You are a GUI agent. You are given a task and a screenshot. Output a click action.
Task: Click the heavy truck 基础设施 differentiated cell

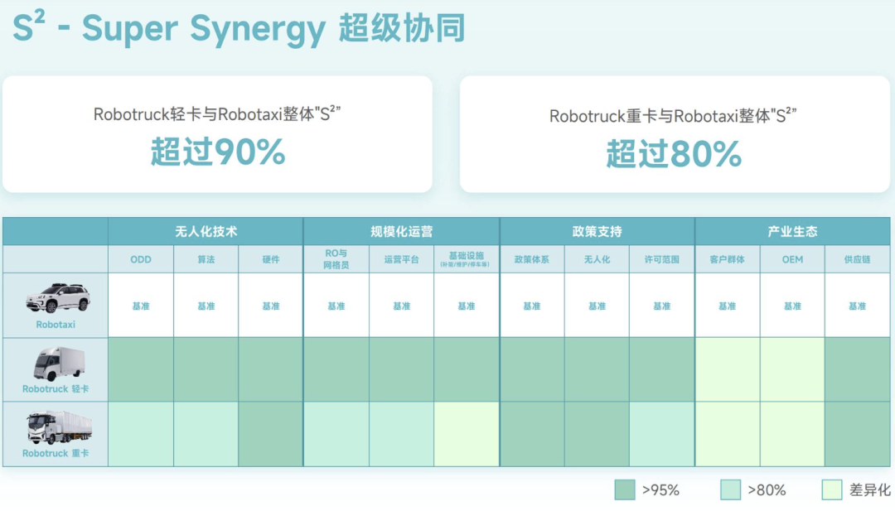467,434
